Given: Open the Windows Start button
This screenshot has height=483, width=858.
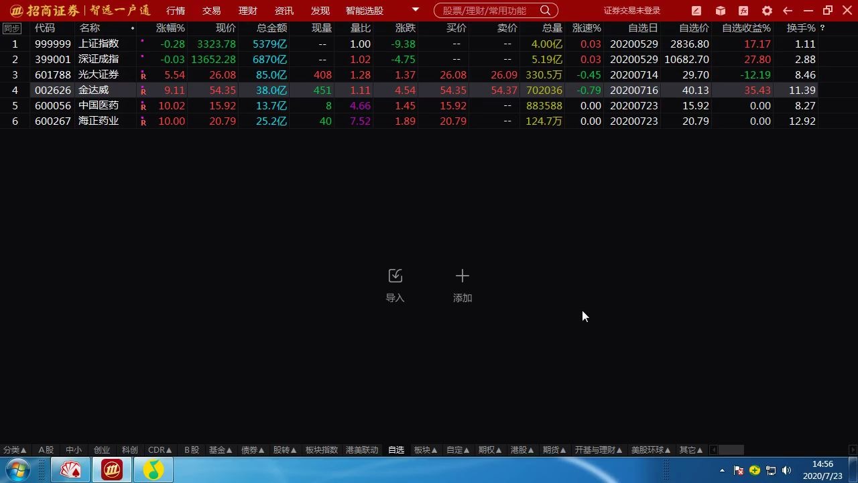Looking at the screenshot, I should (17, 470).
